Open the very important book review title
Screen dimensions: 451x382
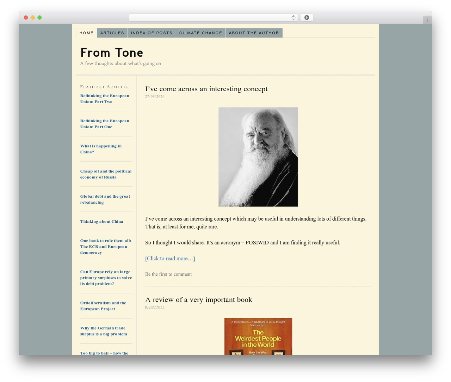point(198,300)
